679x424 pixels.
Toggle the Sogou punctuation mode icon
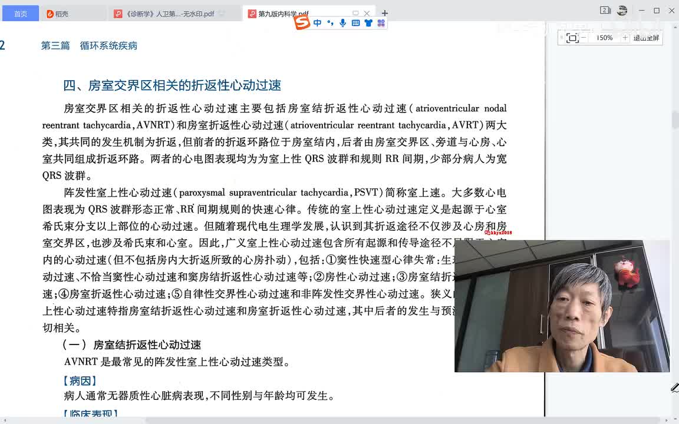click(331, 23)
